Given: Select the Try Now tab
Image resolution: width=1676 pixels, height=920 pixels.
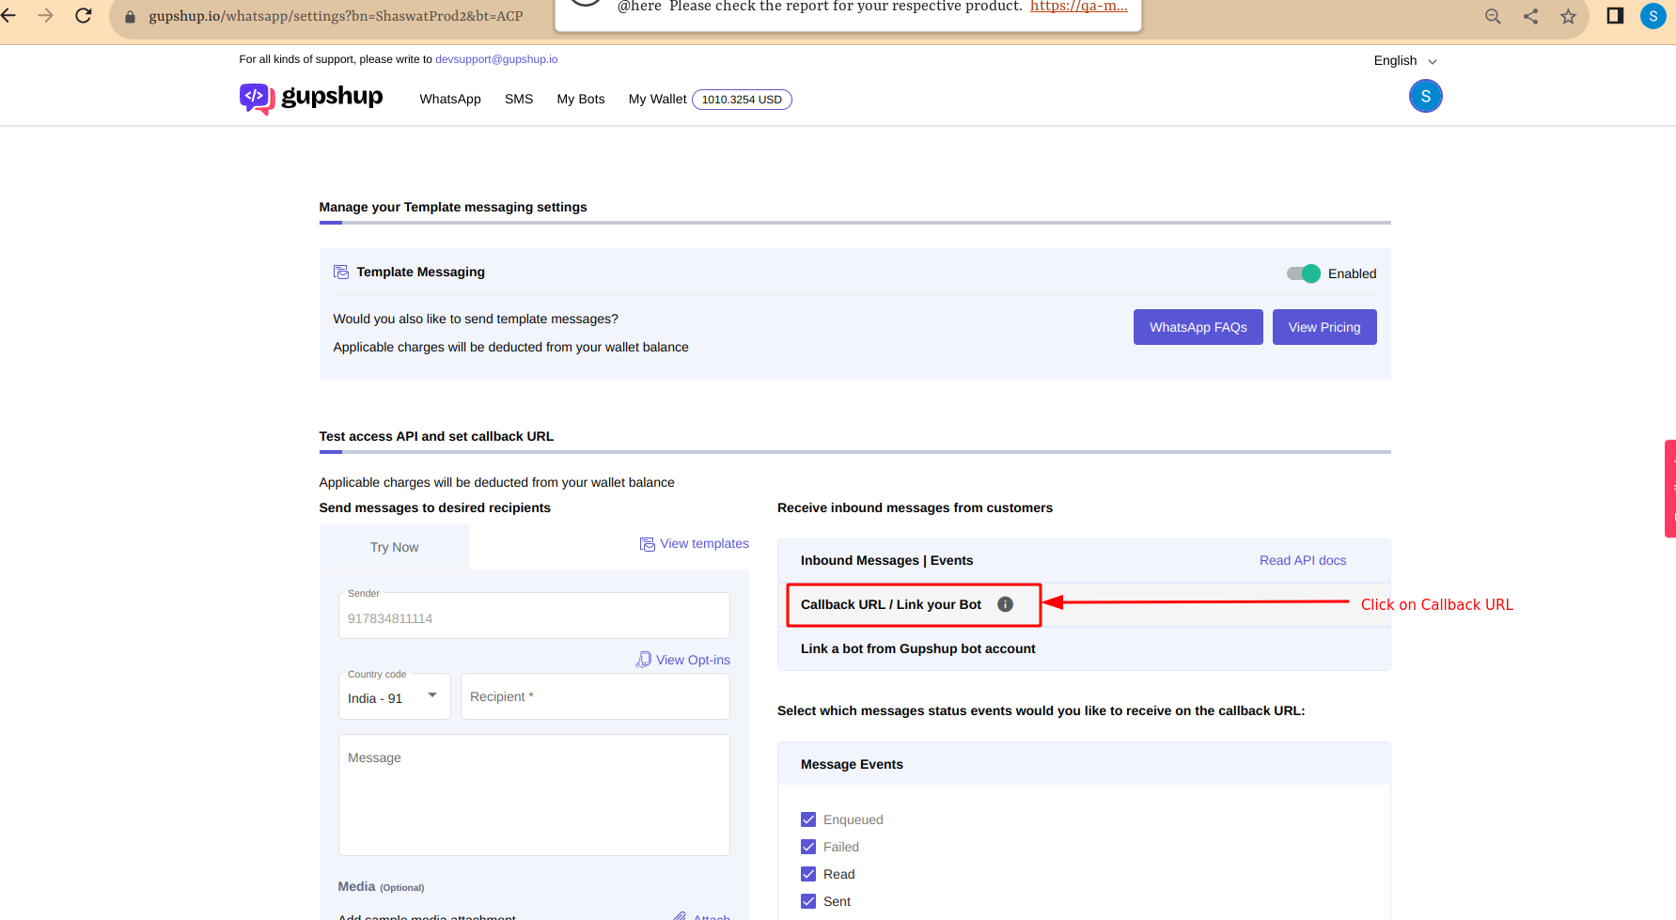Looking at the screenshot, I should (395, 547).
